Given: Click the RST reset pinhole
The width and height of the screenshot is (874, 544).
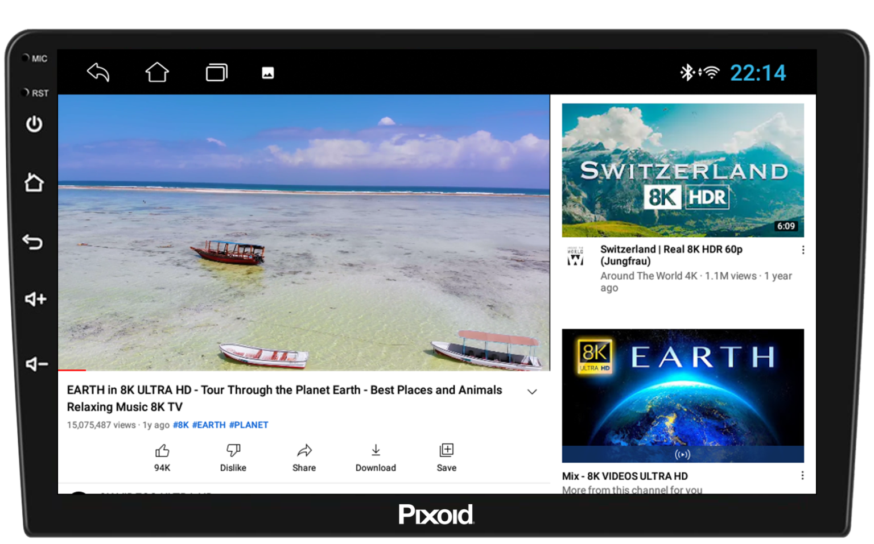Looking at the screenshot, I should (26, 92).
